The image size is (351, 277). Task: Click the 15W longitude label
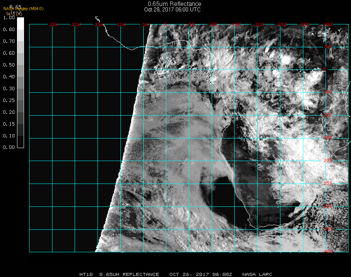[99, 24]
